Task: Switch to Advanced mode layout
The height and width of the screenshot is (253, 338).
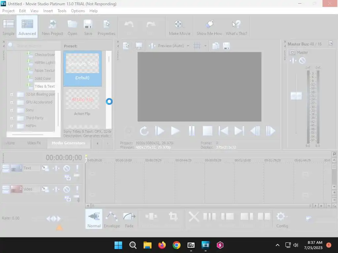Action: tap(27, 27)
